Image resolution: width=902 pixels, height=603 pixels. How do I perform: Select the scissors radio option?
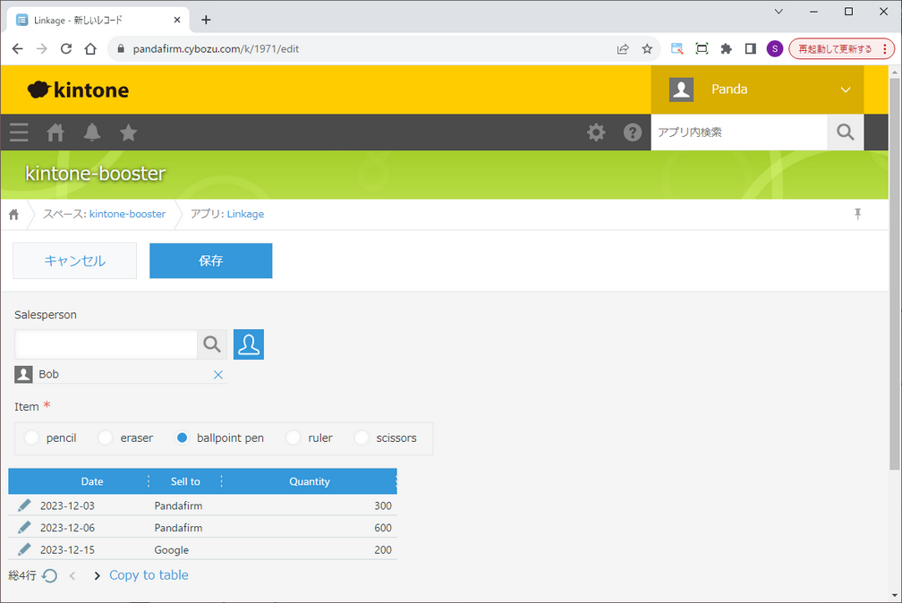[x=362, y=437]
